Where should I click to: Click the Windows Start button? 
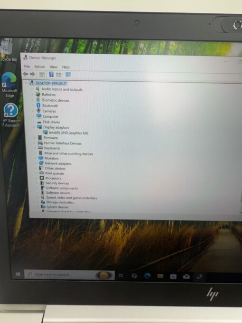18,274
